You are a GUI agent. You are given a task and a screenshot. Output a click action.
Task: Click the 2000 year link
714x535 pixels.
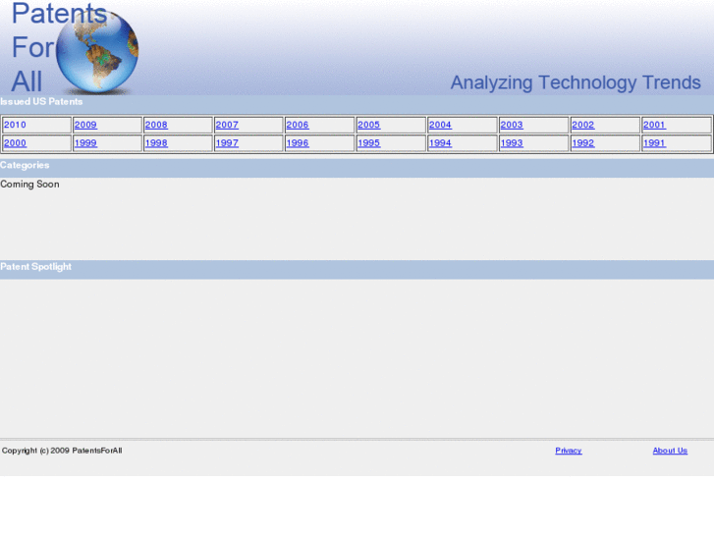[x=15, y=143]
